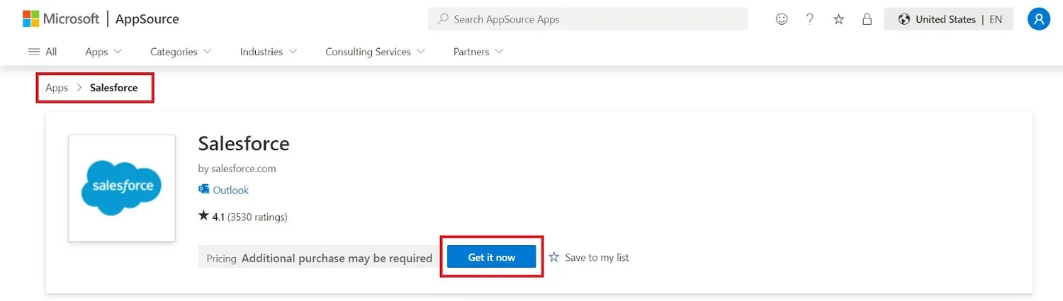Click the by salesforce.com publisher text
The height and width of the screenshot is (301, 1063).
point(237,169)
